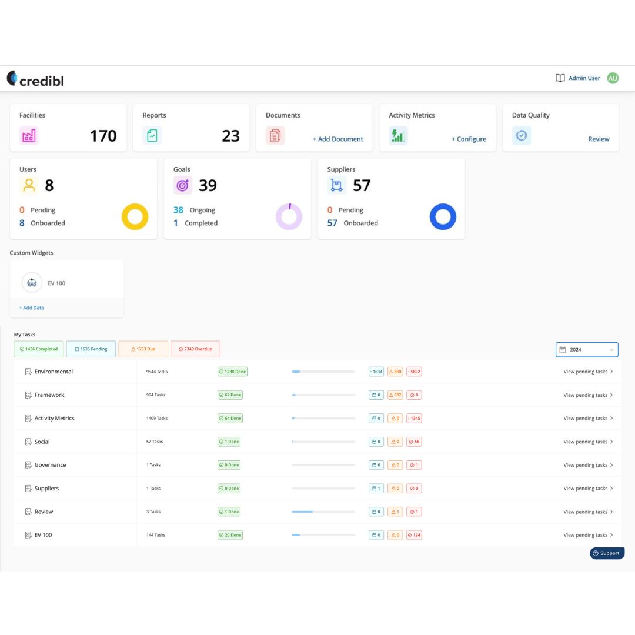Expand Framework pending tasks chevron
The height and width of the screenshot is (635, 635).
(x=611, y=395)
